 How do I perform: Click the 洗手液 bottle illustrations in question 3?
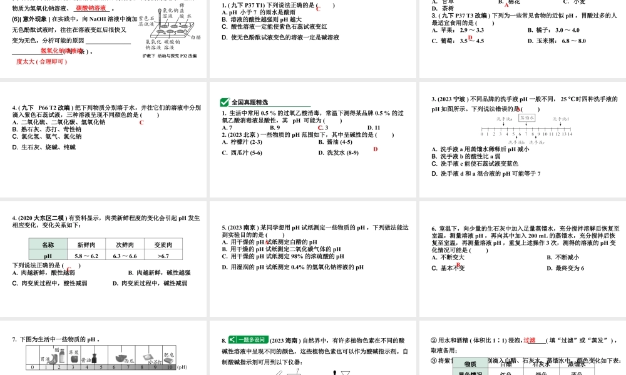click(x=504, y=119)
